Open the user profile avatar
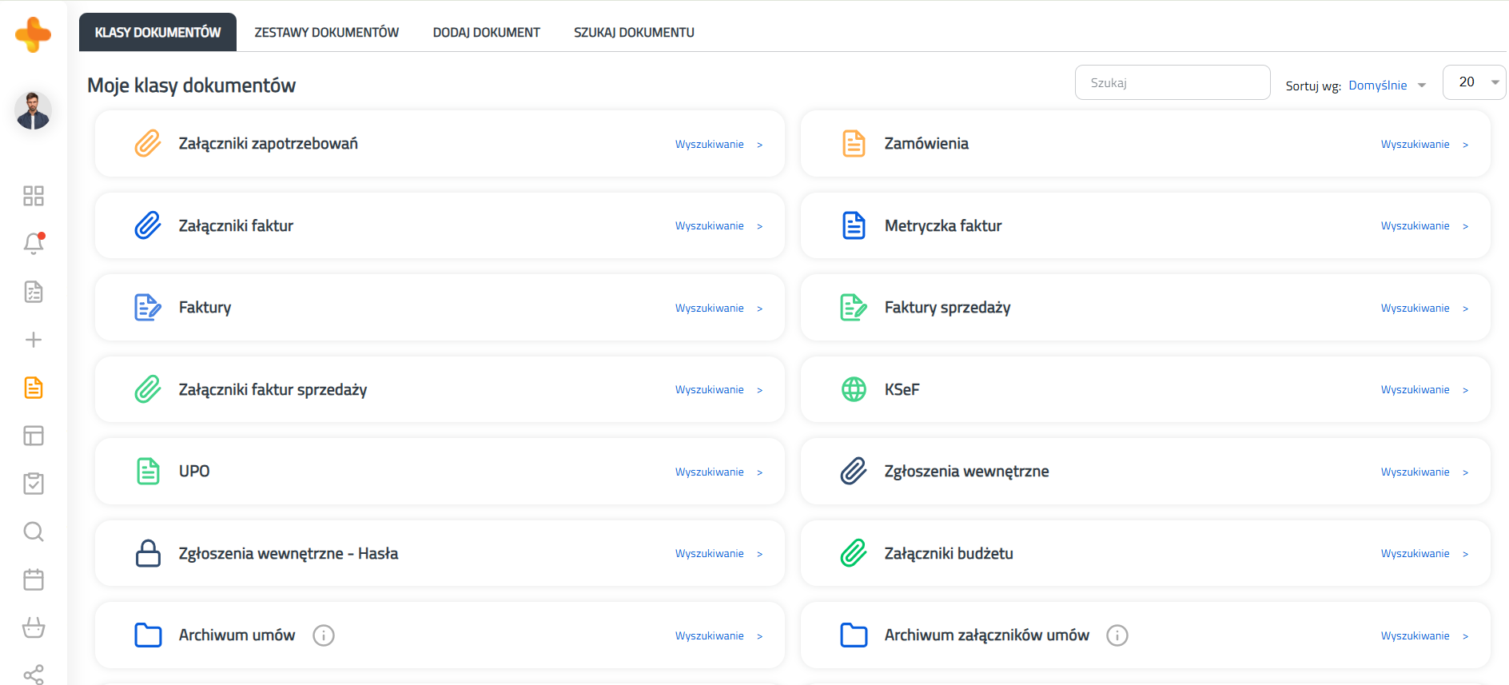 (34, 110)
